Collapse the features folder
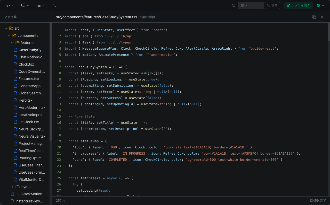The height and width of the screenshot is (205, 330). pos(12,43)
